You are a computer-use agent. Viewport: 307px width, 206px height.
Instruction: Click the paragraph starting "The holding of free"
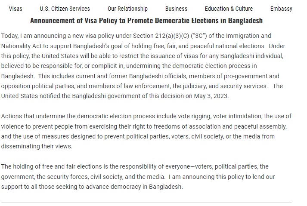click(x=138, y=176)
